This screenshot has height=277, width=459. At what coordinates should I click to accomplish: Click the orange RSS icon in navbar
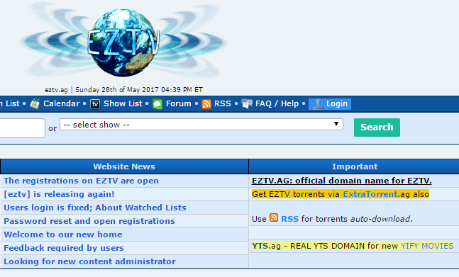206,104
